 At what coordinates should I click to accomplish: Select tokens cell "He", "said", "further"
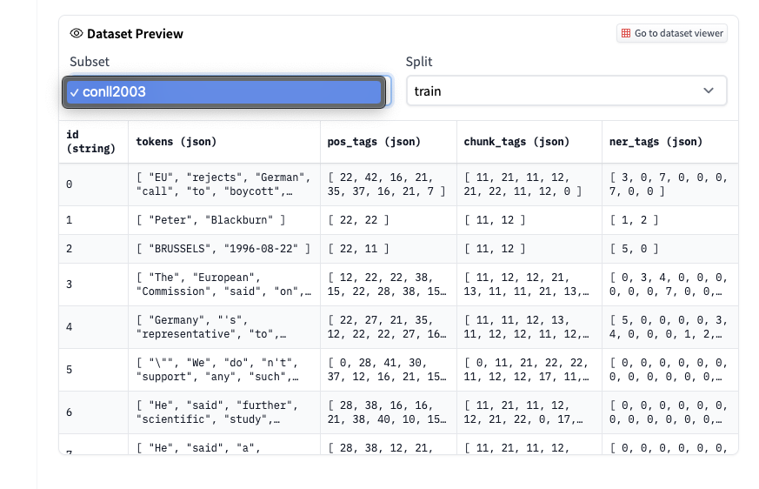224,412
